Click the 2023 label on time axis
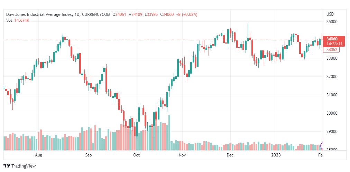 click(276, 155)
